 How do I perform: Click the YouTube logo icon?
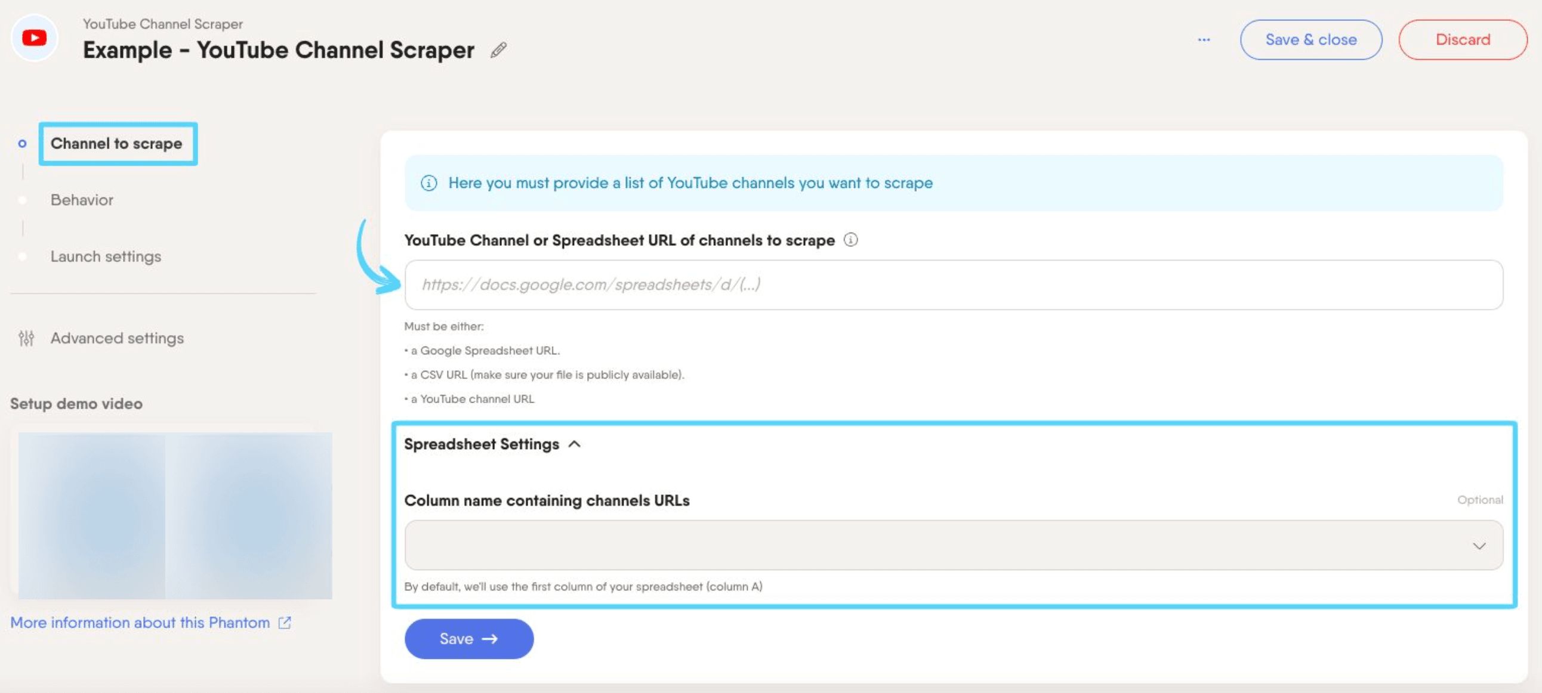34,38
